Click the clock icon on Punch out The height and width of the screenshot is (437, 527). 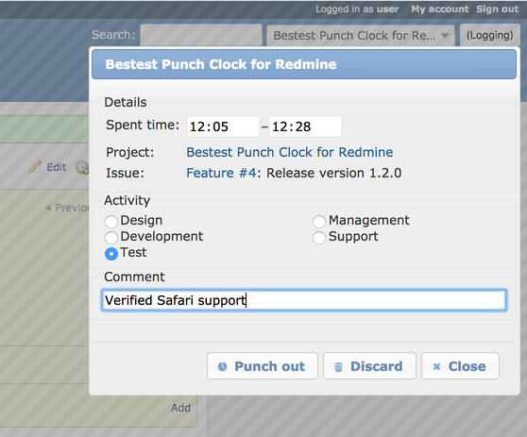222,366
